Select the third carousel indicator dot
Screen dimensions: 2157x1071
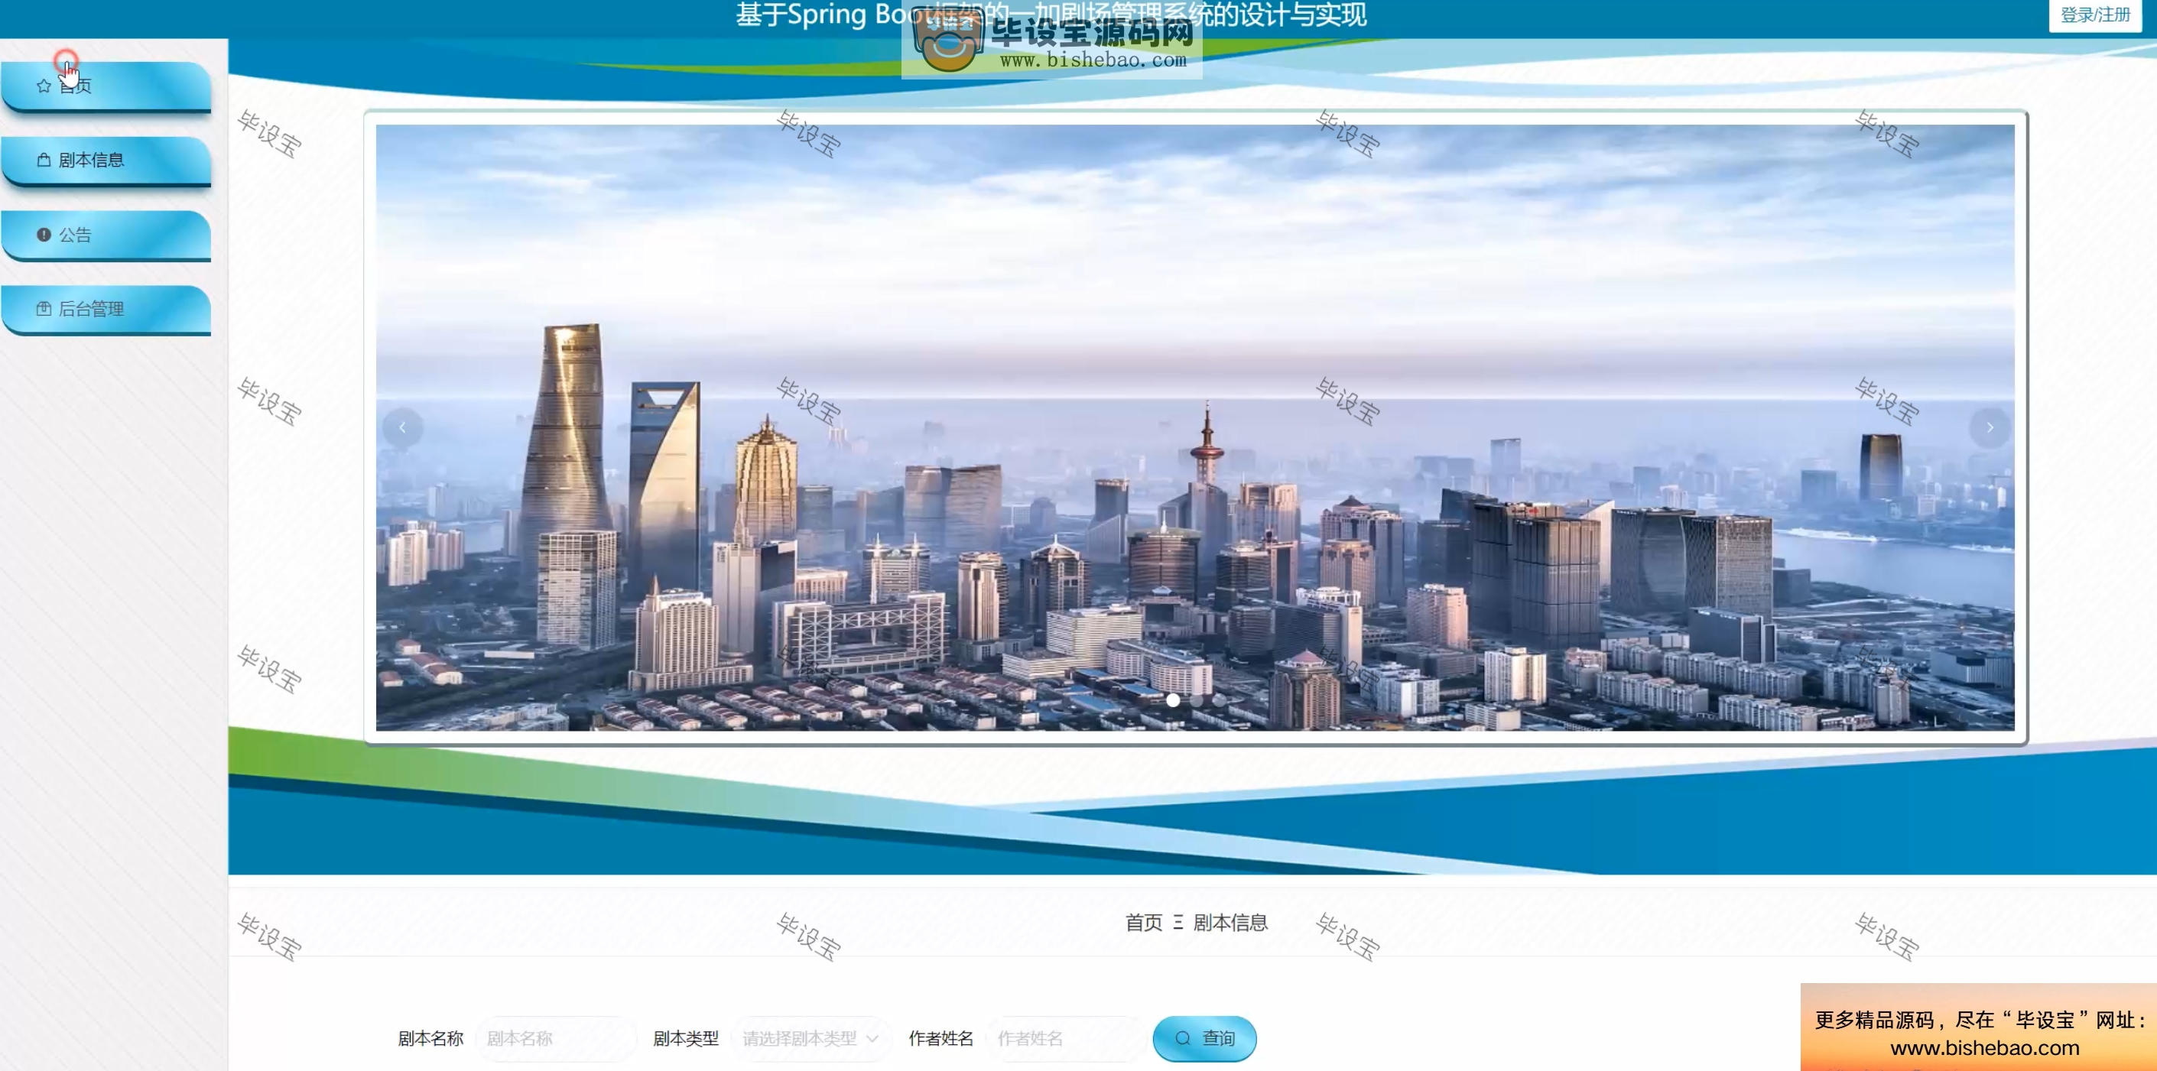1219,700
